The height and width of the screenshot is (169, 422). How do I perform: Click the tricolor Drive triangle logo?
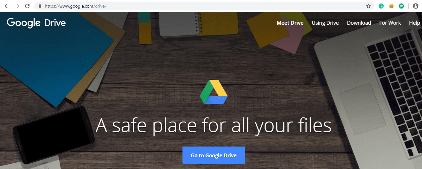click(214, 92)
